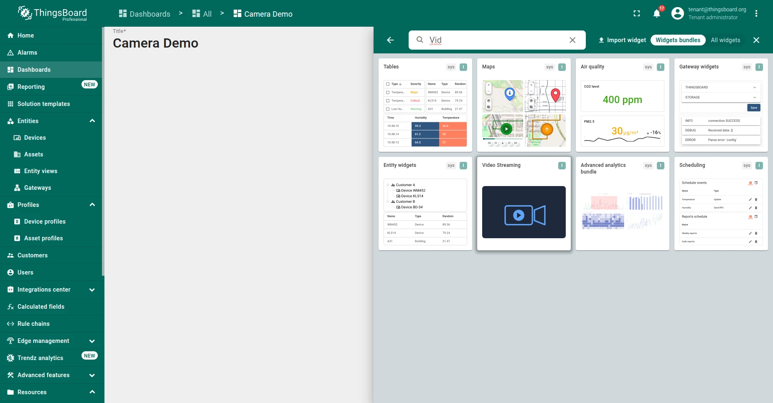Go to All dashboards breadcrumb
This screenshot has height=403, width=773.
pyautogui.click(x=202, y=14)
